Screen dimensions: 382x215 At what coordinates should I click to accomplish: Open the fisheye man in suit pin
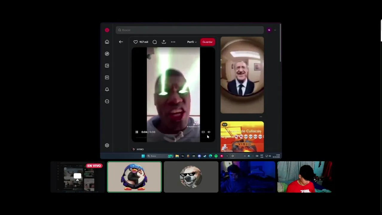[242, 75]
